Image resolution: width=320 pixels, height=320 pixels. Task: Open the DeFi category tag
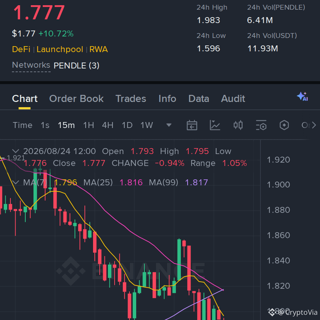pos(21,49)
